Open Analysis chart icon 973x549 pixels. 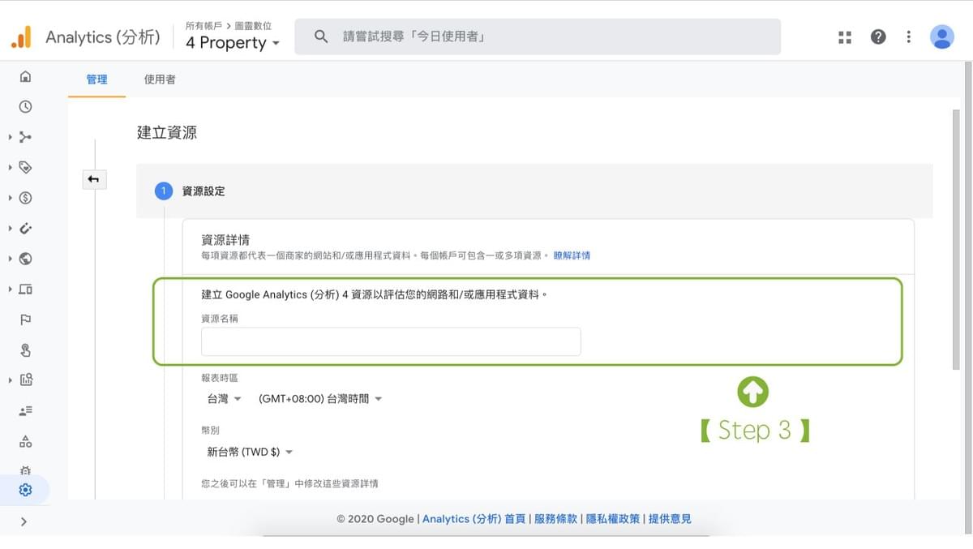[x=25, y=380]
